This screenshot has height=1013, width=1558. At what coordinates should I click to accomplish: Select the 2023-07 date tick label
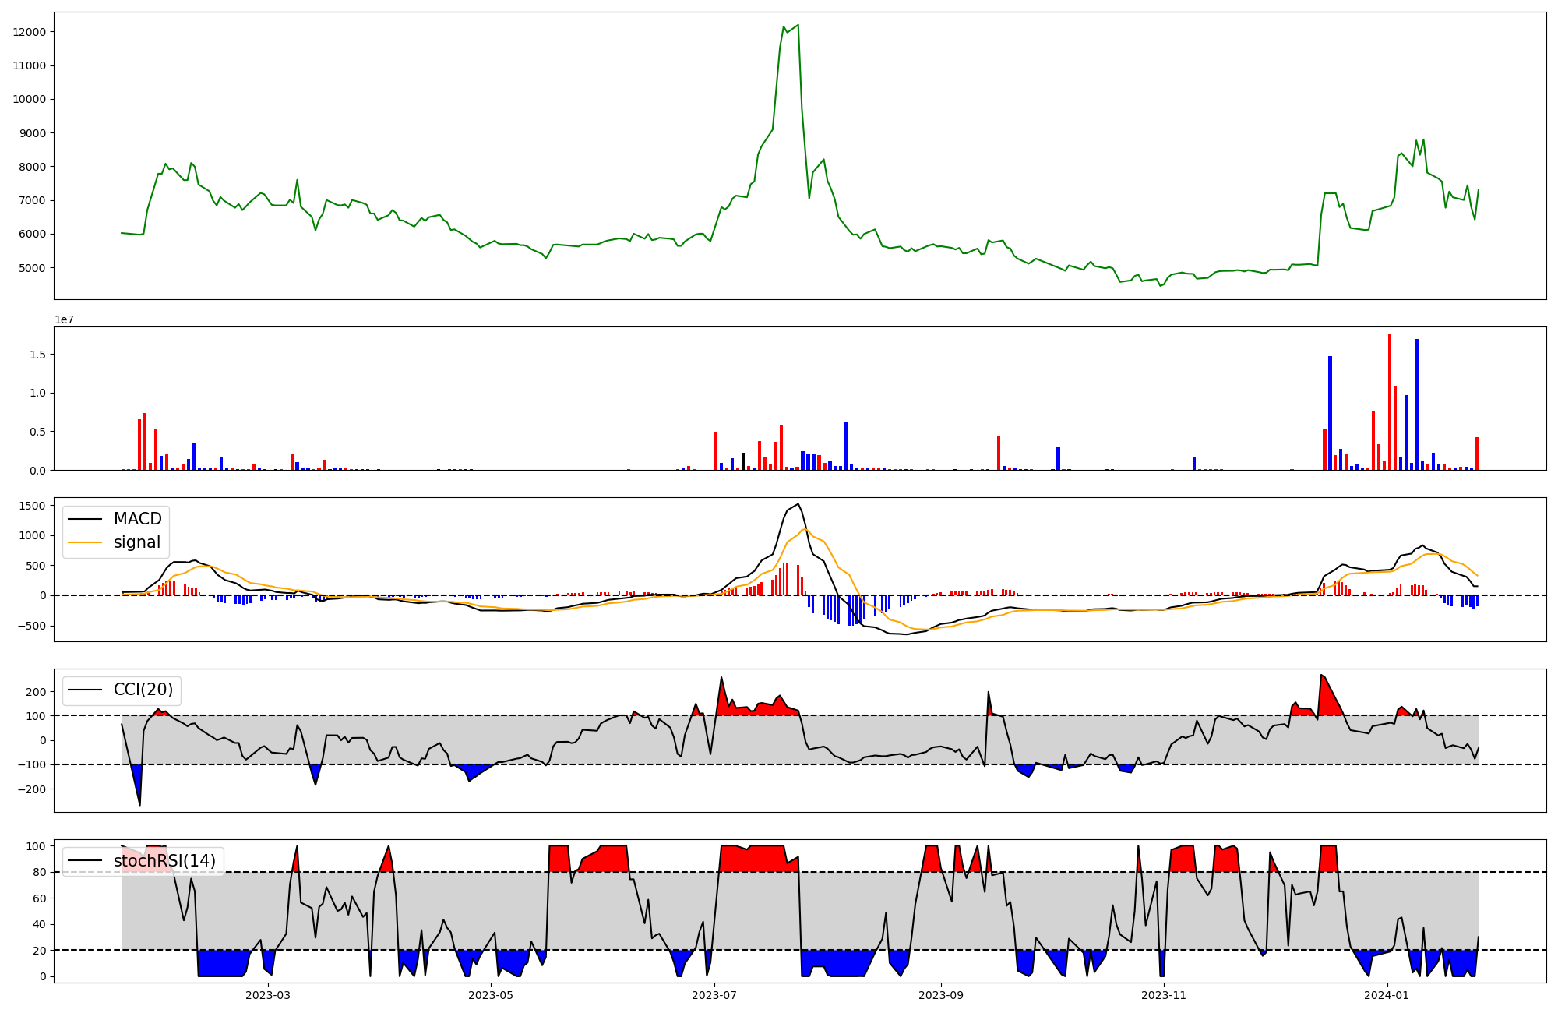point(714,995)
